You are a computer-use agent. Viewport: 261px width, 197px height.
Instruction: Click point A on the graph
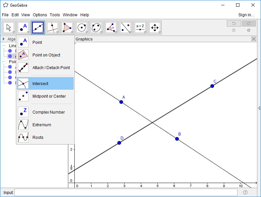click(121, 102)
